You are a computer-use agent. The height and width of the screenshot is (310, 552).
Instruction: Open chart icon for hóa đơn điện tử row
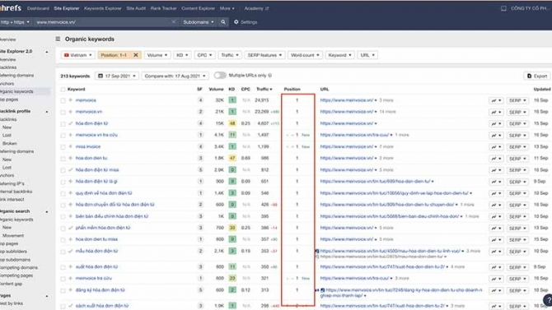tap(496, 123)
